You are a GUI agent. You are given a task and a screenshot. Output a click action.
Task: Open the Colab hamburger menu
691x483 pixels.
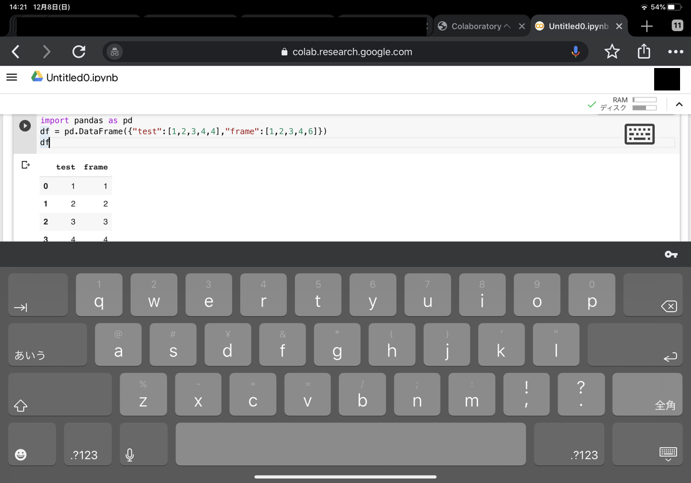pyautogui.click(x=12, y=77)
